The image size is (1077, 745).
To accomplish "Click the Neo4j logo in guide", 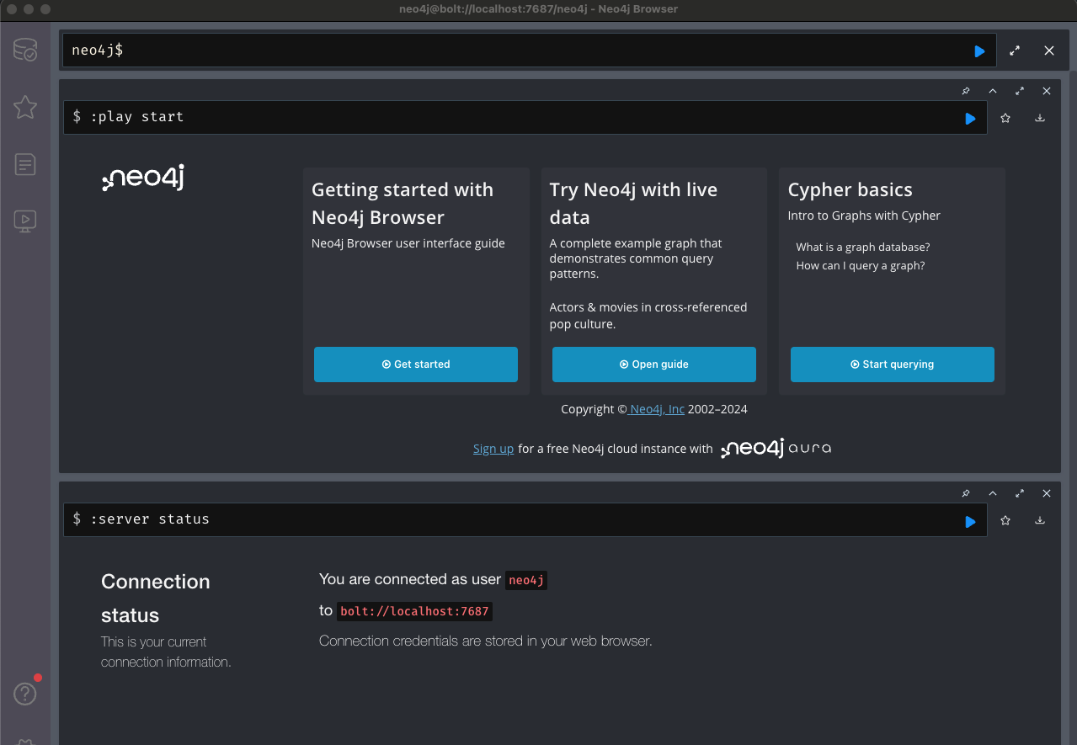I will [143, 178].
